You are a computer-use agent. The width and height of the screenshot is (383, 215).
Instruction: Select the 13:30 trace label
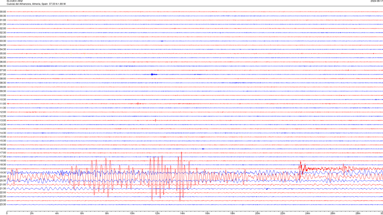3,125
